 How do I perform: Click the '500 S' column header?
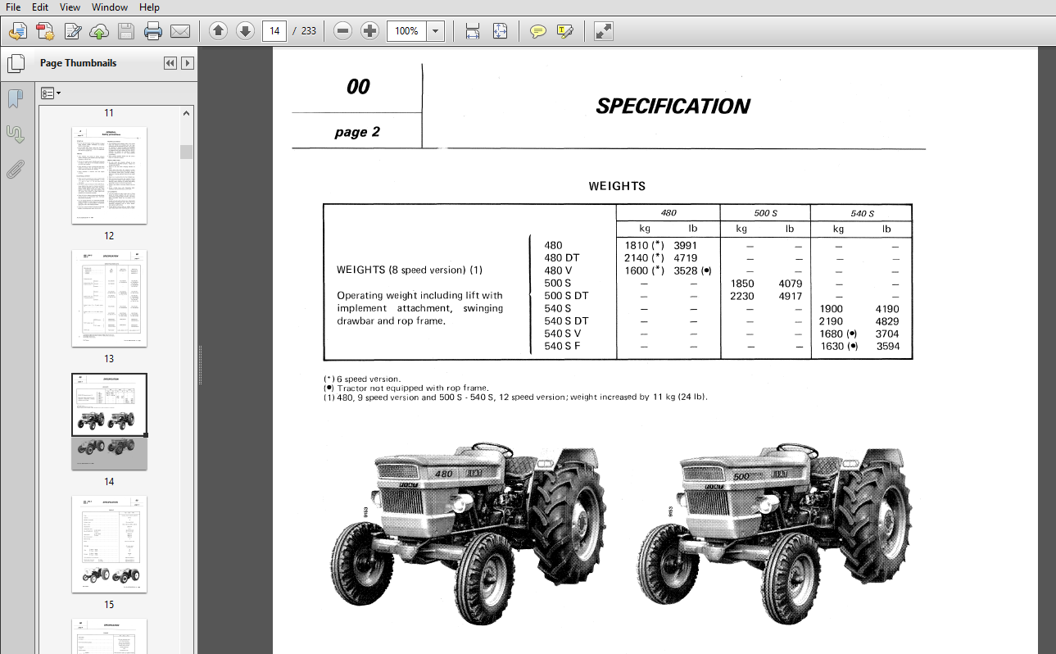[765, 213]
